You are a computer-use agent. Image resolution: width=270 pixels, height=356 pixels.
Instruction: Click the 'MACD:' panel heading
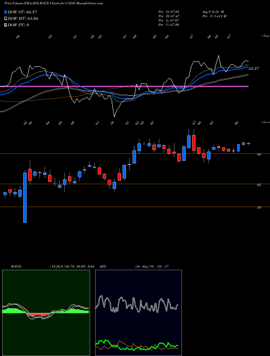(16, 266)
